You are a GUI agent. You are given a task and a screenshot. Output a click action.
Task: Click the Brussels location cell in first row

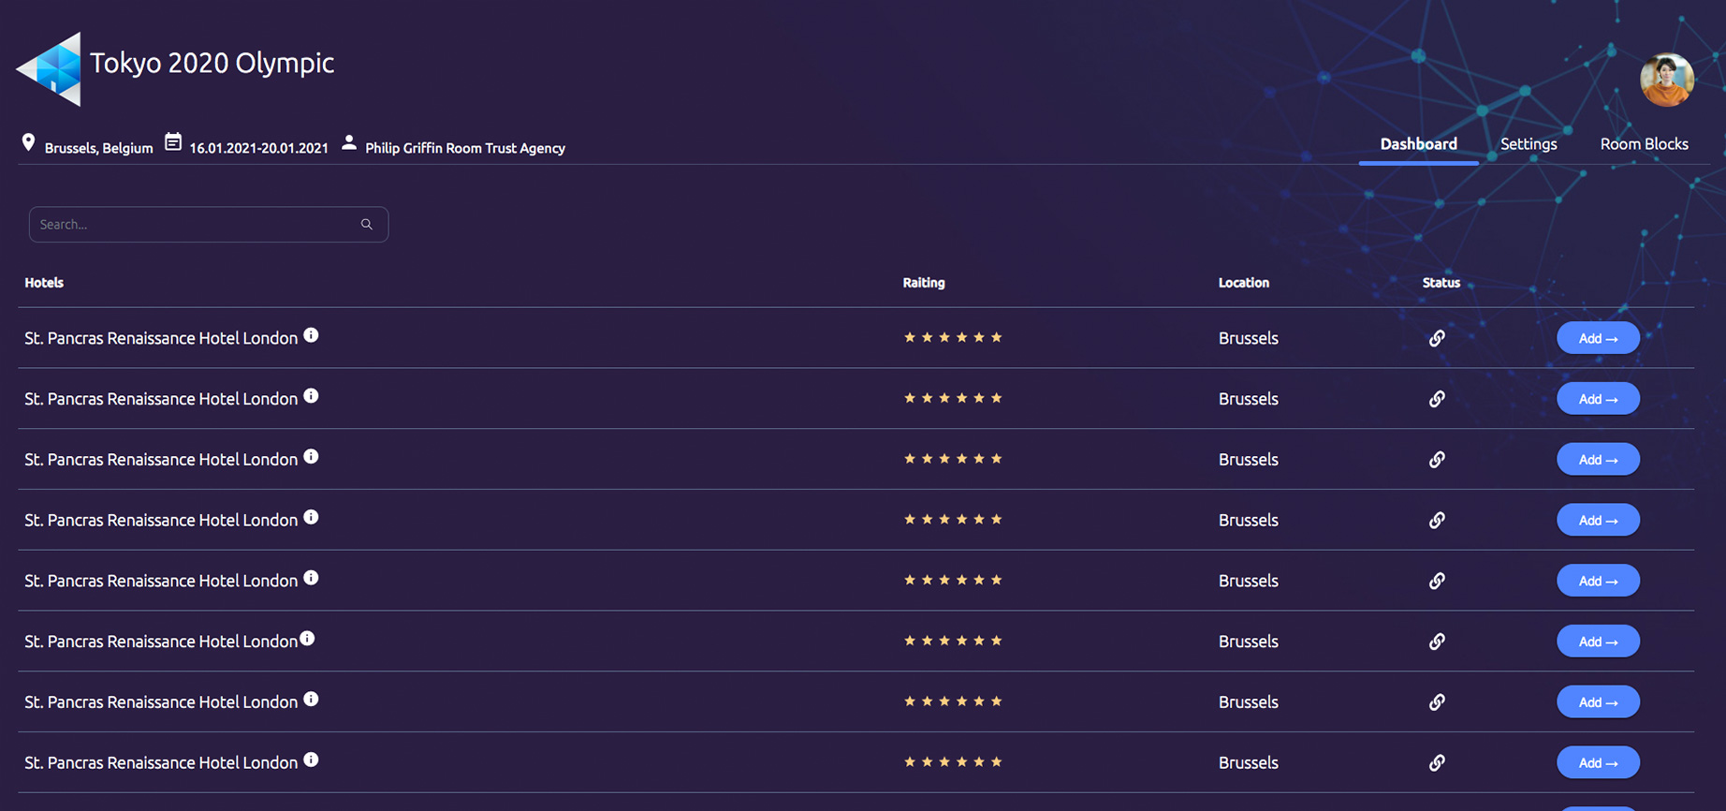(x=1248, y=338)
